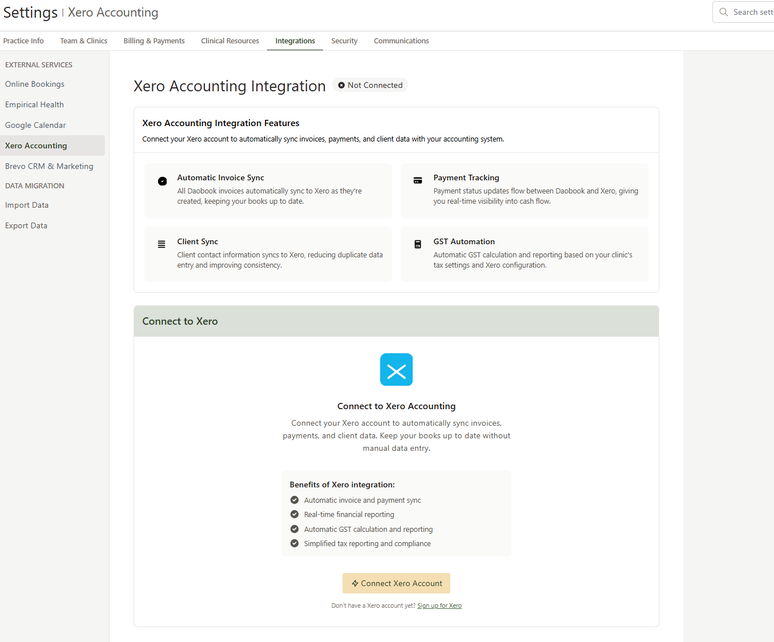Focus the Search settings field
Viewport: 774px width, 642px height.
tap(743, 12)
